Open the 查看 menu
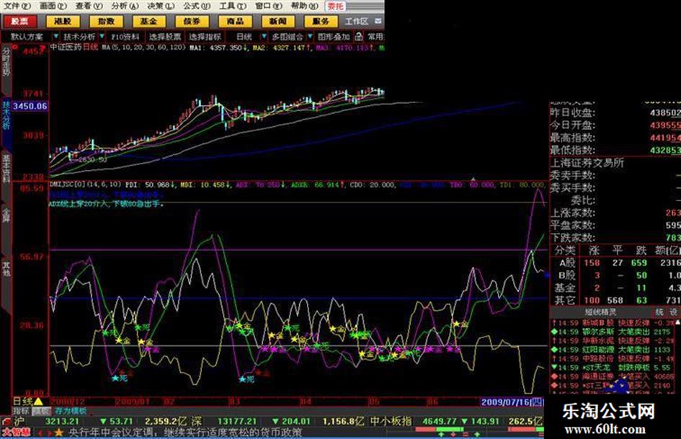This screenshot has width=681, height=439. pyautogui.click(x=89, y=6)
